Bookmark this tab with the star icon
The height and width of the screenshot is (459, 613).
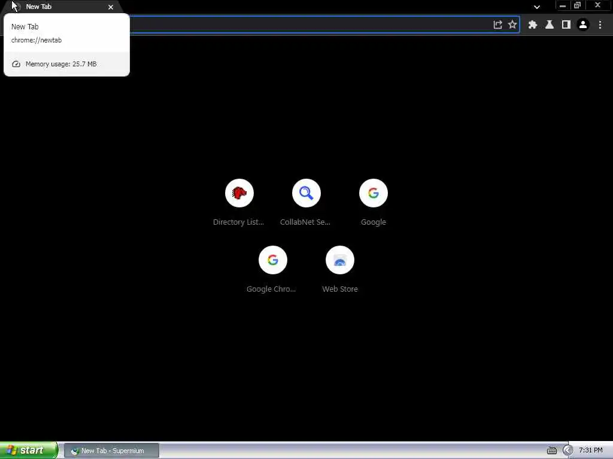click(512, 25)
